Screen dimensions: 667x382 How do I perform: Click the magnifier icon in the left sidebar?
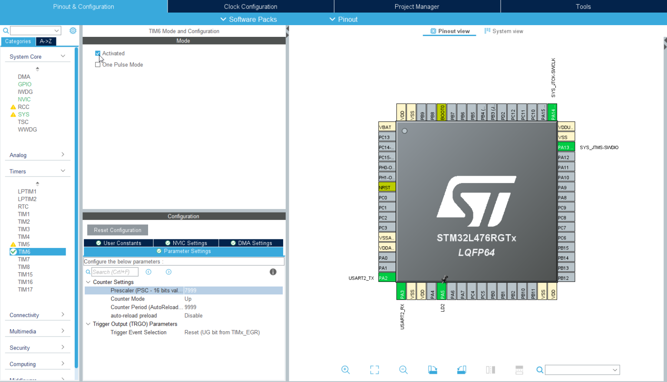coord(5,30)
